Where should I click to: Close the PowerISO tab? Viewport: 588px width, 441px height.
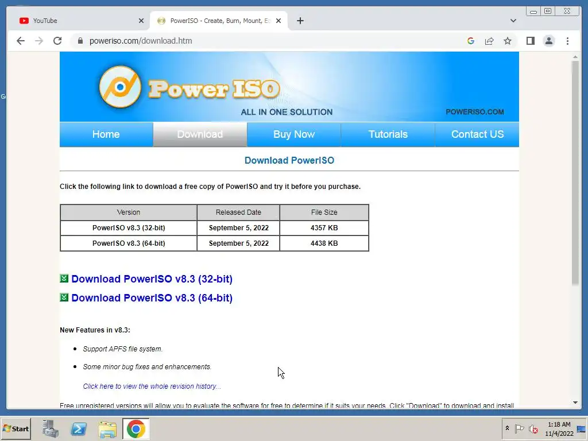[x=278, y=21]
